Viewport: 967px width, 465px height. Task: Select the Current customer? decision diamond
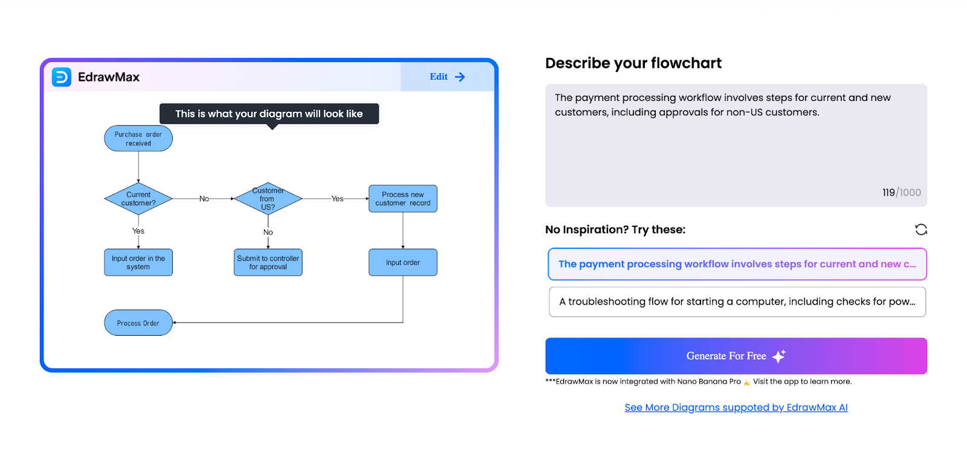pos(138,199)
